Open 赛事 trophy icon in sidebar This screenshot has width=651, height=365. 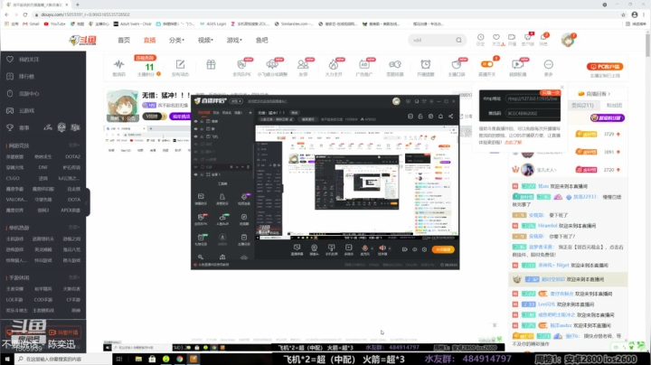10,127
